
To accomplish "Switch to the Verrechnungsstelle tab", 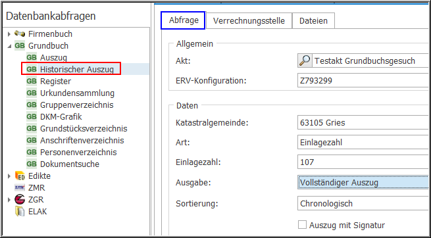I will point(249,20).
